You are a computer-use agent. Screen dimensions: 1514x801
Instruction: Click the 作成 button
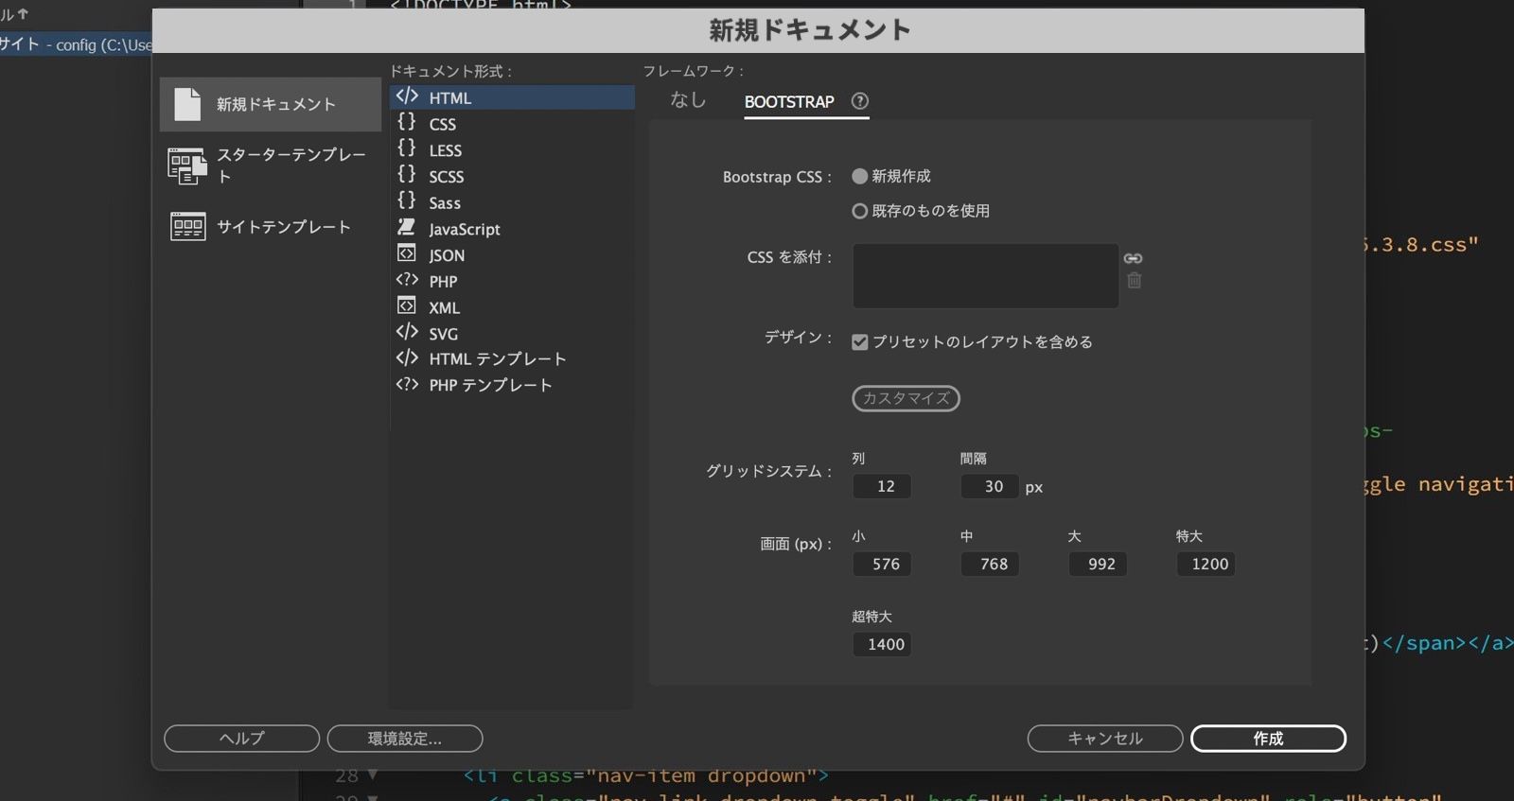(x=1268, y=739)
